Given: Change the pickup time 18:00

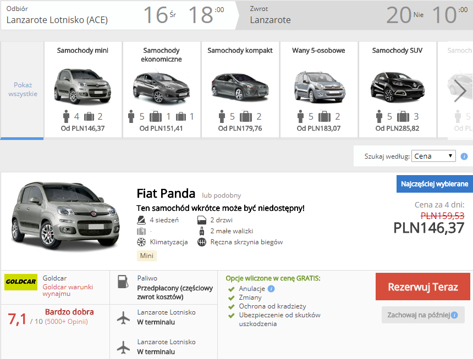Looking at the screenshot, I should tap(206, 15).
